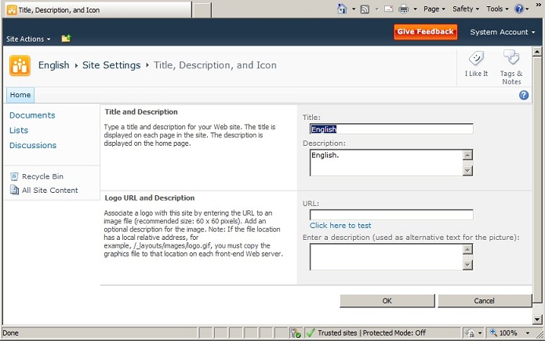Click the 'Click here to test' link
Image resolution: width=545 pixels, height=341 pixels.
(x=340, y=226)
